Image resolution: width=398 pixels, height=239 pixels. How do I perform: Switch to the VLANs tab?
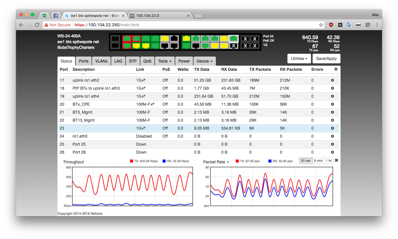101,61
